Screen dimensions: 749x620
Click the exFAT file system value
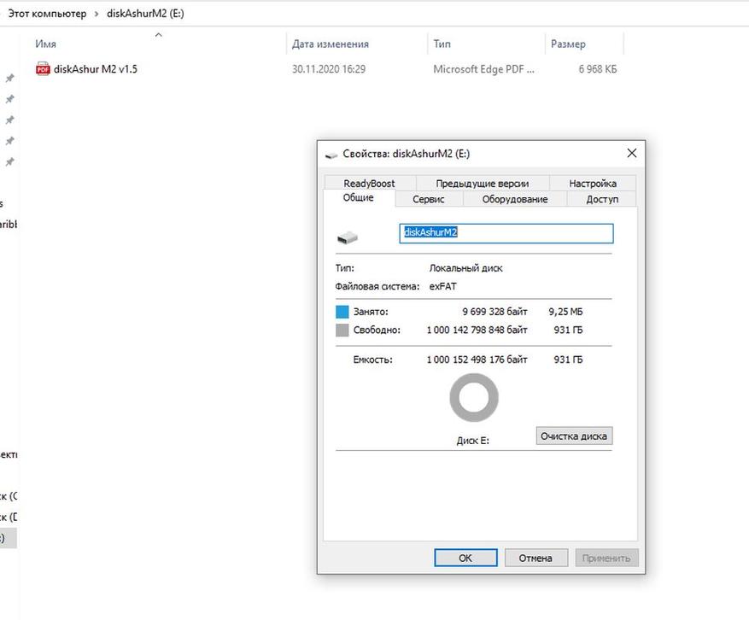pyautogui.click(x=442, y=287)
